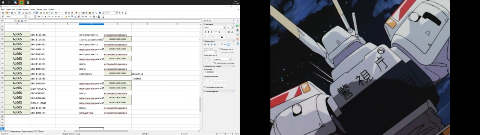Image resolution: width=480 pixels, height=135 pixels.
Task: Expand Числовой формат sidebar section
Action: pos(204,91)
